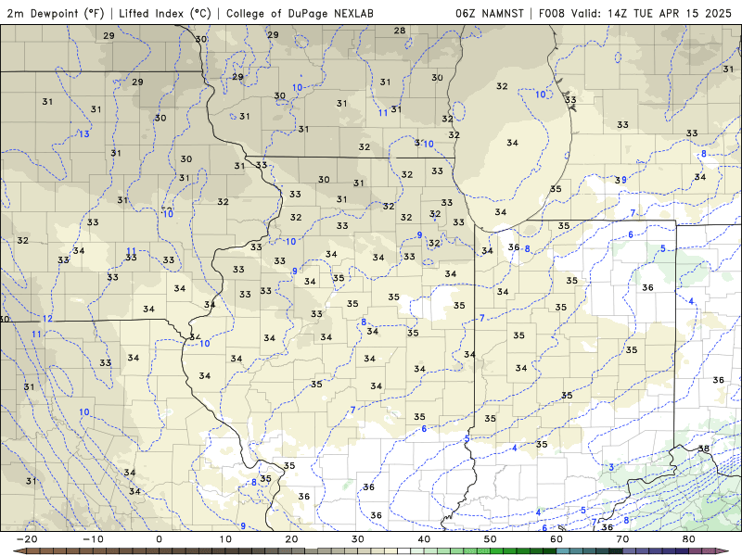Click the colorbar tick label "-20"

click(x=27, y=539)
